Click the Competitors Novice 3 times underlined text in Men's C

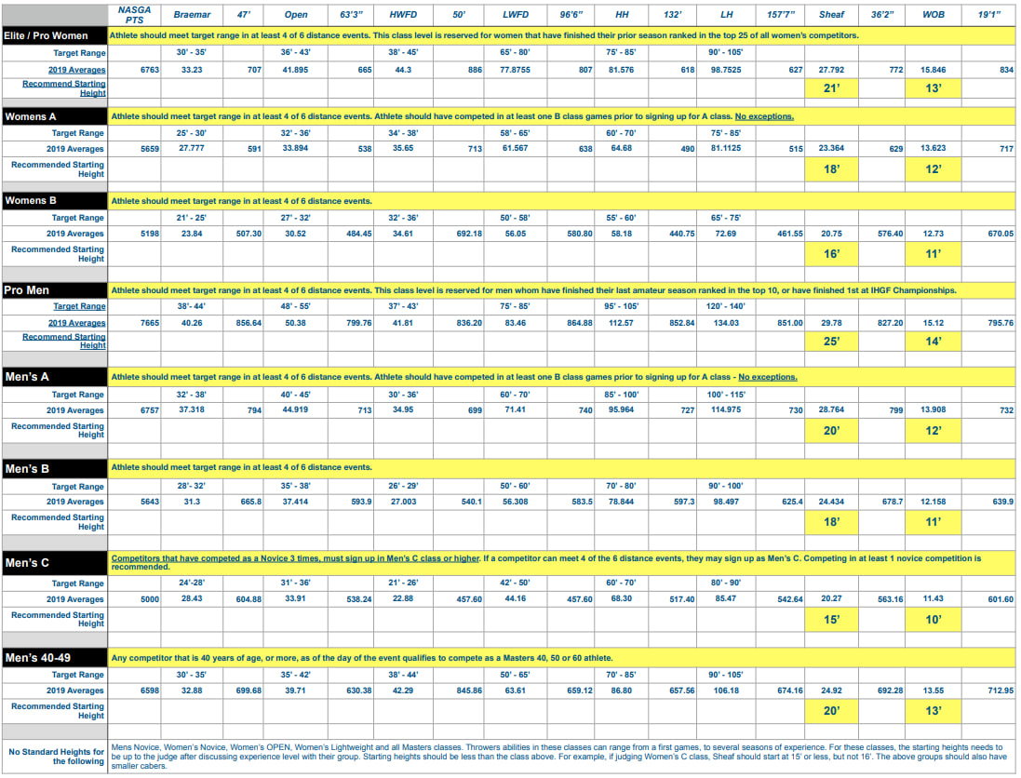[x=295, y=557]
